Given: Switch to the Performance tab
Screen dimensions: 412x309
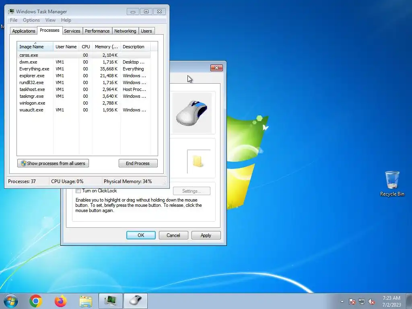Looking at the screenshot, I should tap(97, 31).
